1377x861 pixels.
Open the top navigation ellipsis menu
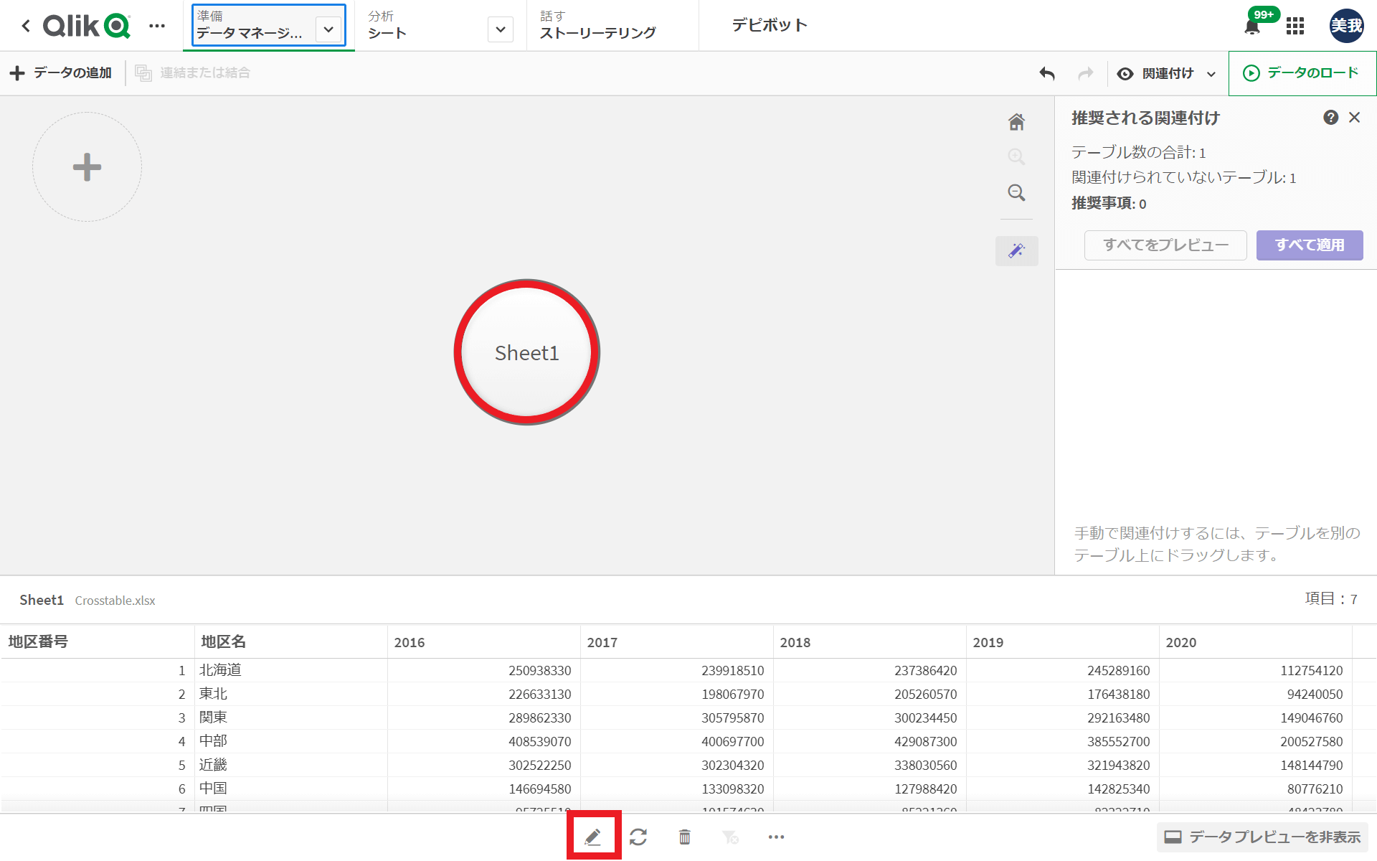tap(157, 26)
